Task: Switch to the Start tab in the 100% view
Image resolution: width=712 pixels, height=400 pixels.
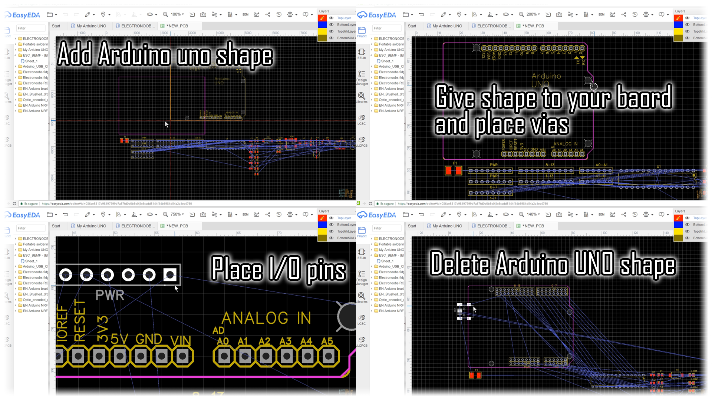Action: click(56, 26)
